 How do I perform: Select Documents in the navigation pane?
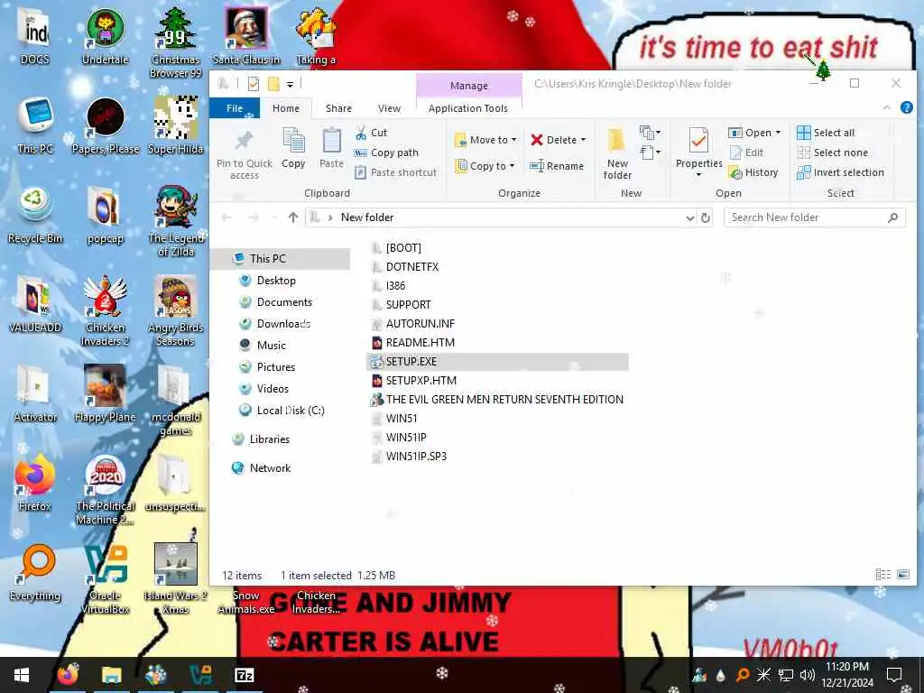[x=284, y=302]
